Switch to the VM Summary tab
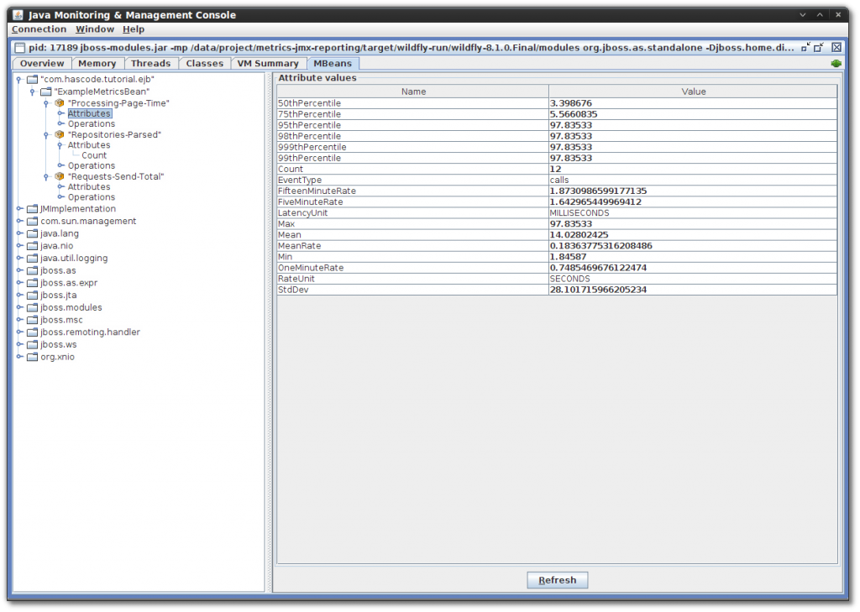860x612 pixels. coord(267,62)
